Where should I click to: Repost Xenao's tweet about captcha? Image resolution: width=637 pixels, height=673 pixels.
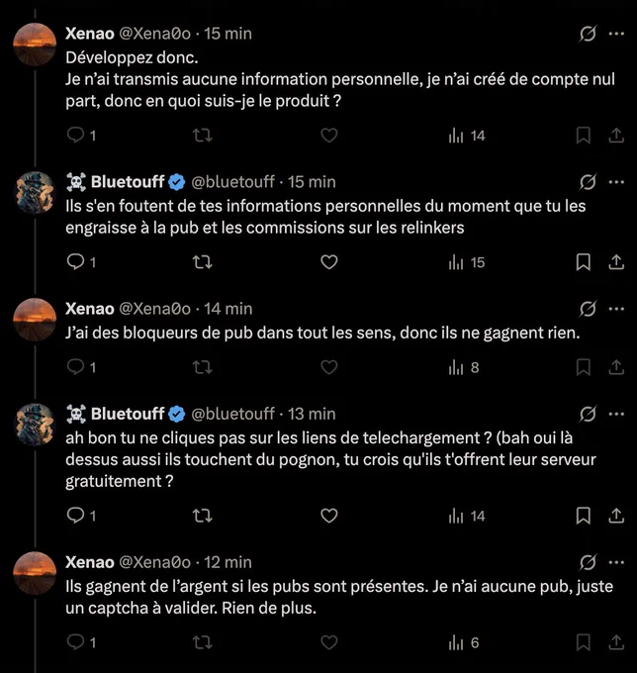point(202,642)
